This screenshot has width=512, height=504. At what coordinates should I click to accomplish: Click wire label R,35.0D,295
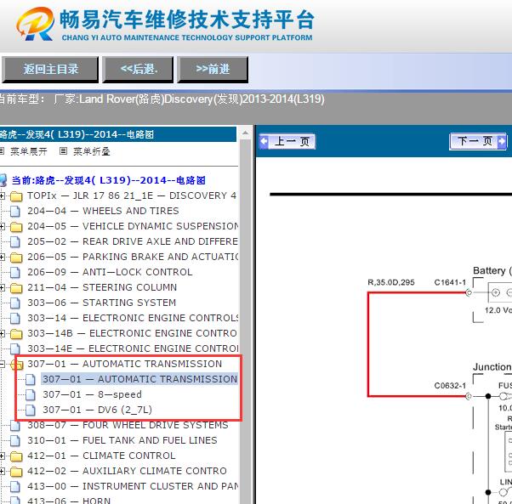pos(391,282)
